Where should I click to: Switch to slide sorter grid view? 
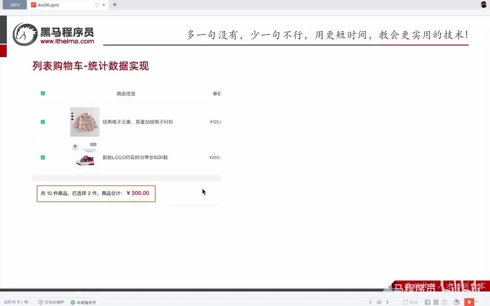436,302
